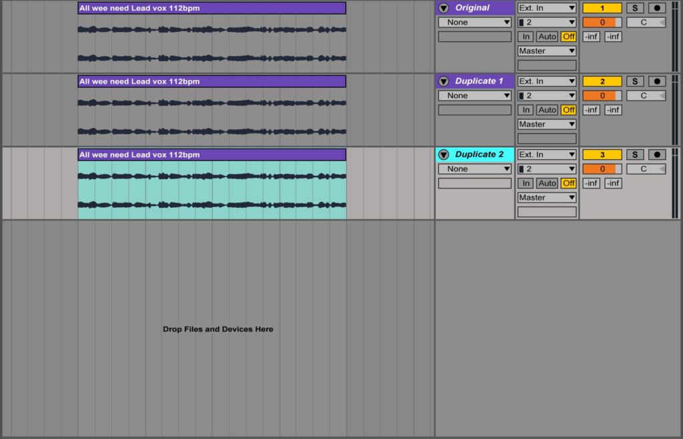Select Off monitoring on the Original track

tap(568, 37)
